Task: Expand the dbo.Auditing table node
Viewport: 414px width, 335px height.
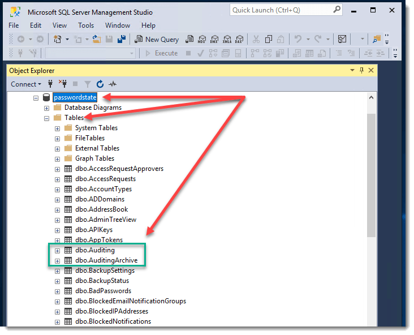Action: point(57,251)
